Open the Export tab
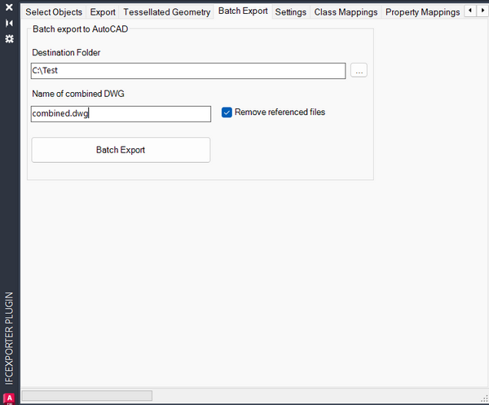Image resolution: width=489 pixels, height=405 pixels. tap(103, 12)
